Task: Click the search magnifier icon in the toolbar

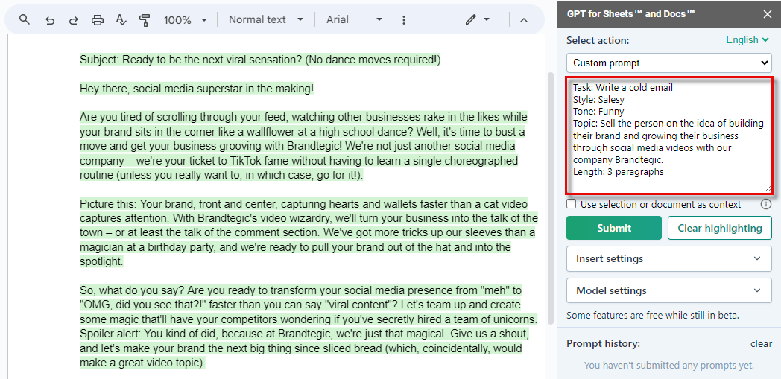Action: 24,19
